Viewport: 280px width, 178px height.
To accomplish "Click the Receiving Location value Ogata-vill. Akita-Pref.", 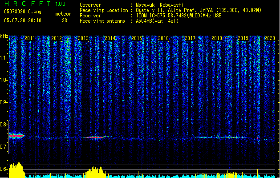I will coord(166,10).
